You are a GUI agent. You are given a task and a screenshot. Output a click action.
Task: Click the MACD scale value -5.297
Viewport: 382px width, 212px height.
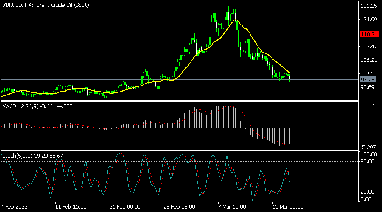[368, 148]
